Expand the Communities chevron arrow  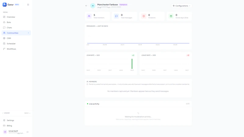[28, 33]
